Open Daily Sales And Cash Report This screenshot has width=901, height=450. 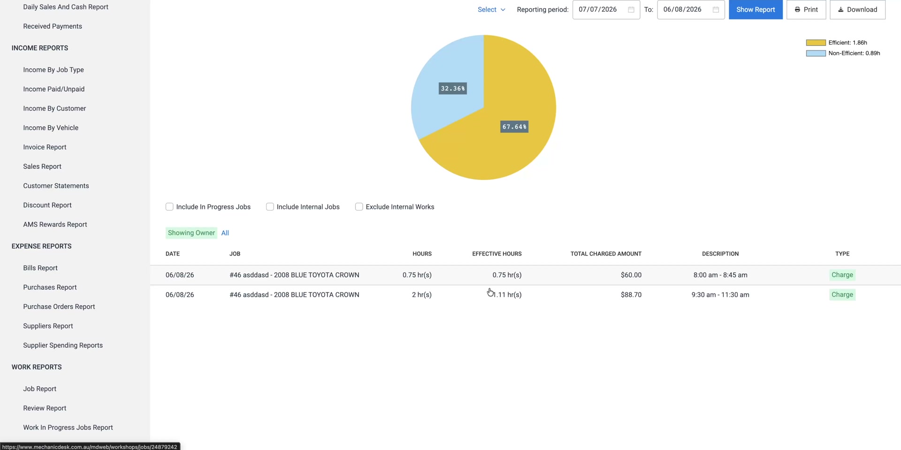(x=66, y=7)
